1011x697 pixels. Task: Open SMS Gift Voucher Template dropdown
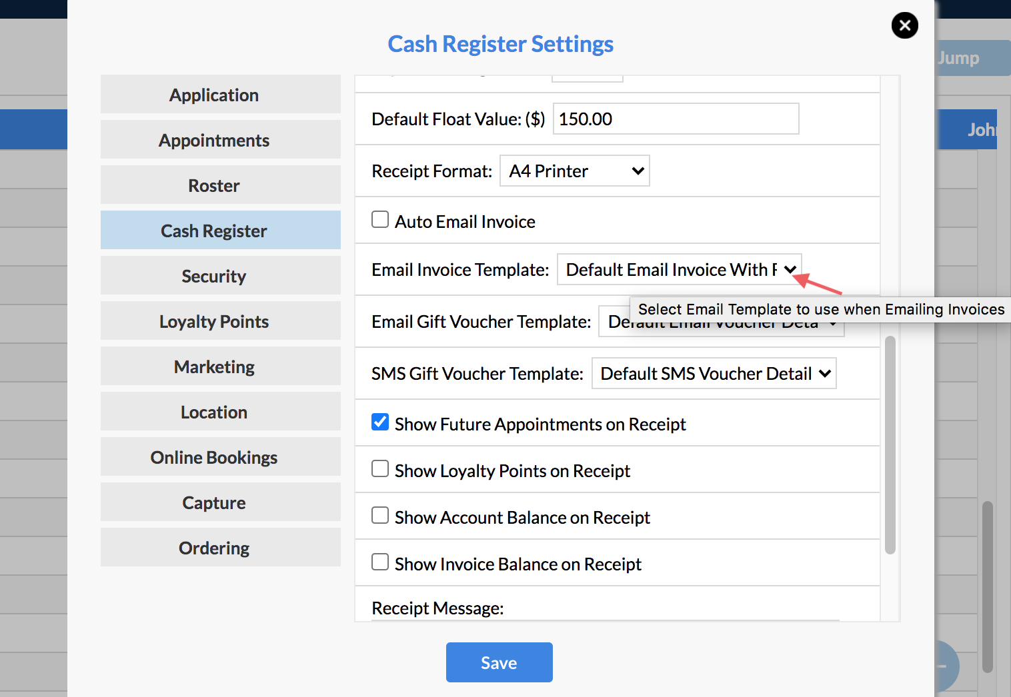tap(714, 374)
